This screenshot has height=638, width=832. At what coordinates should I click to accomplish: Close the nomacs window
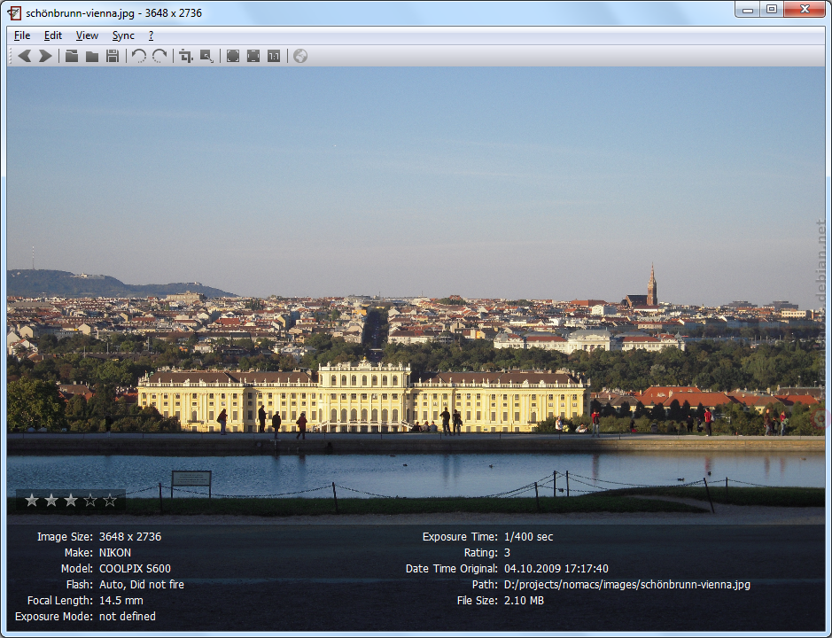pos(805,10)
